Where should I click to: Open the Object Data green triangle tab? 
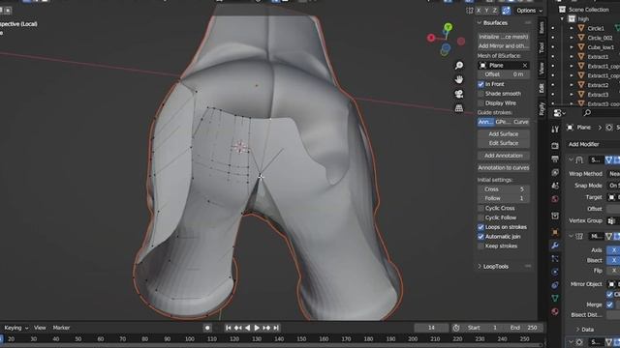(x=555, y=299)
